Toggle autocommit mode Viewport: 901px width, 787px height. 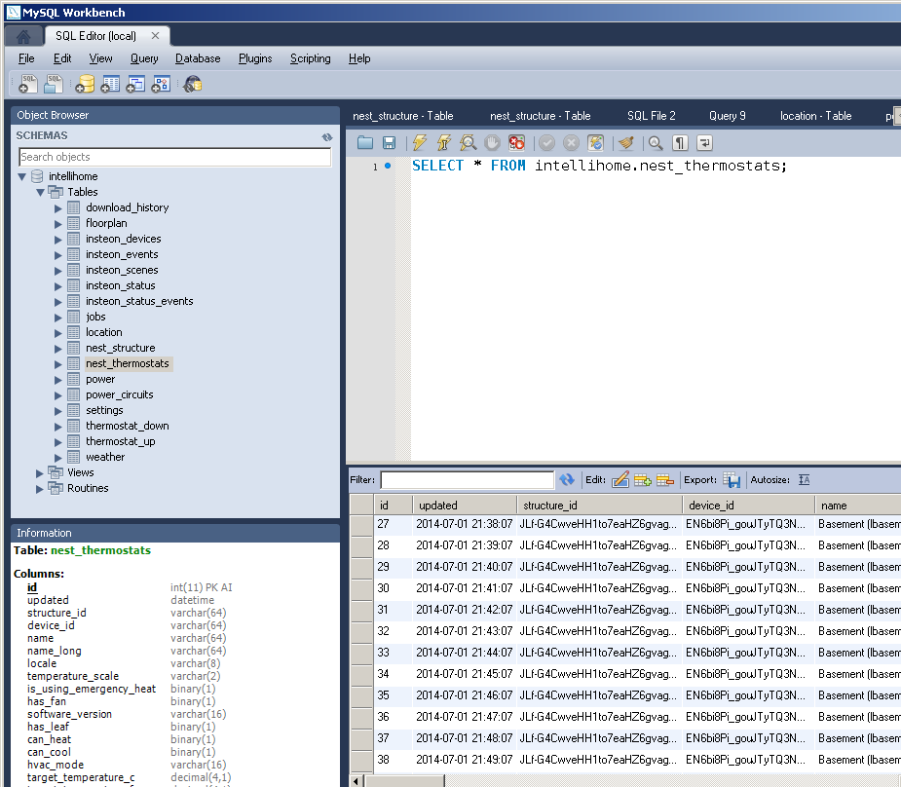[x=595, y=142]
